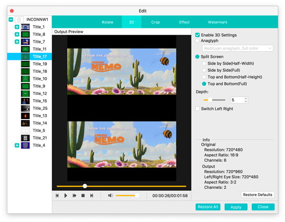Screen dimensions: 285x222
Task: Click the Title_19 label text
Action: (x=40, y=64)
